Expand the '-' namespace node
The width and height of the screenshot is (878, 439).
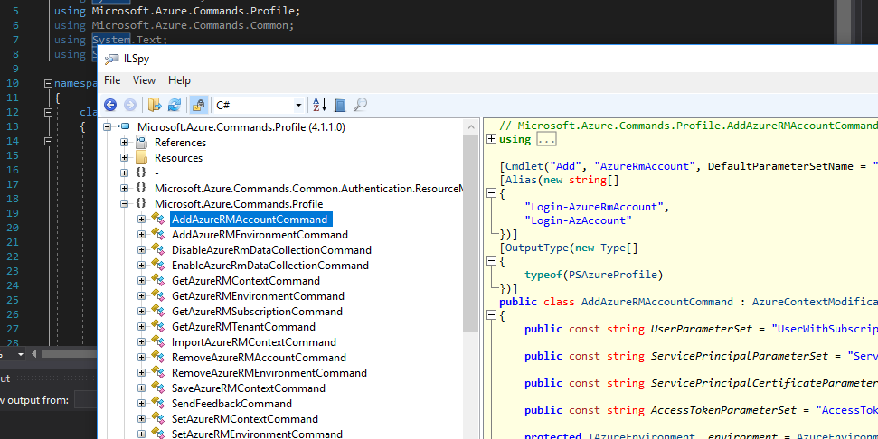pos(124,173)
